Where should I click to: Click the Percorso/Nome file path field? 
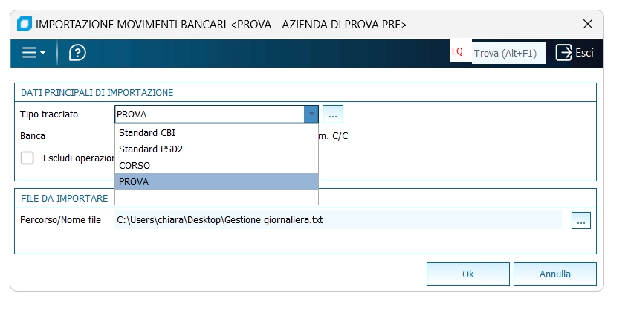point(338,220)
